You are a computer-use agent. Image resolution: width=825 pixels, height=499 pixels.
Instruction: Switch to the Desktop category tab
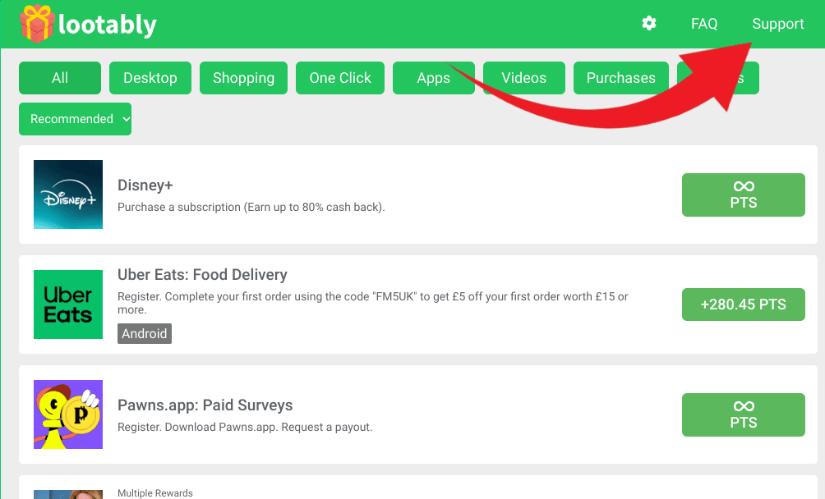pyautogui.click(x=150, y=78)
